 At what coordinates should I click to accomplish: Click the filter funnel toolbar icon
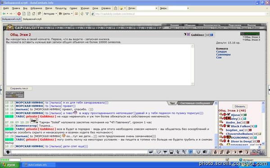tap(87, 14)
